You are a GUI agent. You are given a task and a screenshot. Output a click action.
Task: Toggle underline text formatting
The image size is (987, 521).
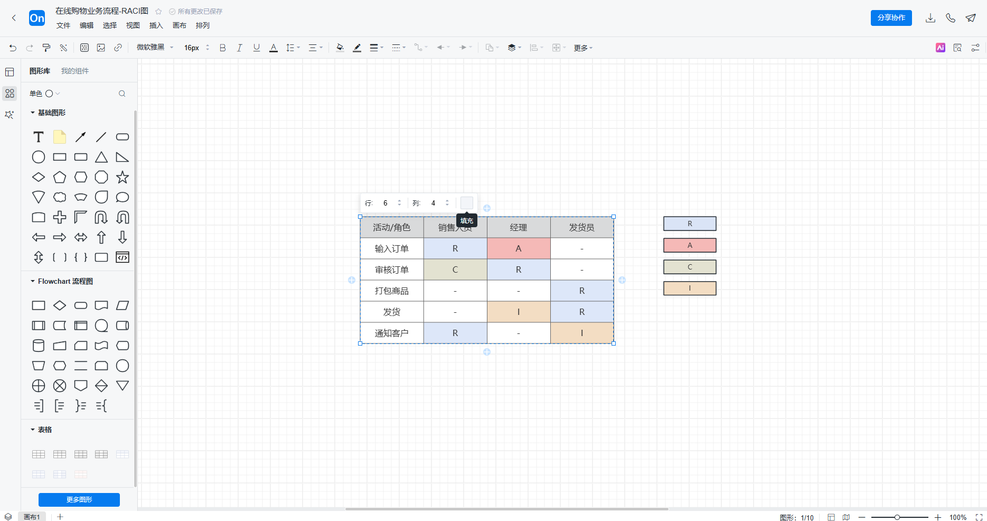(257, 48)
